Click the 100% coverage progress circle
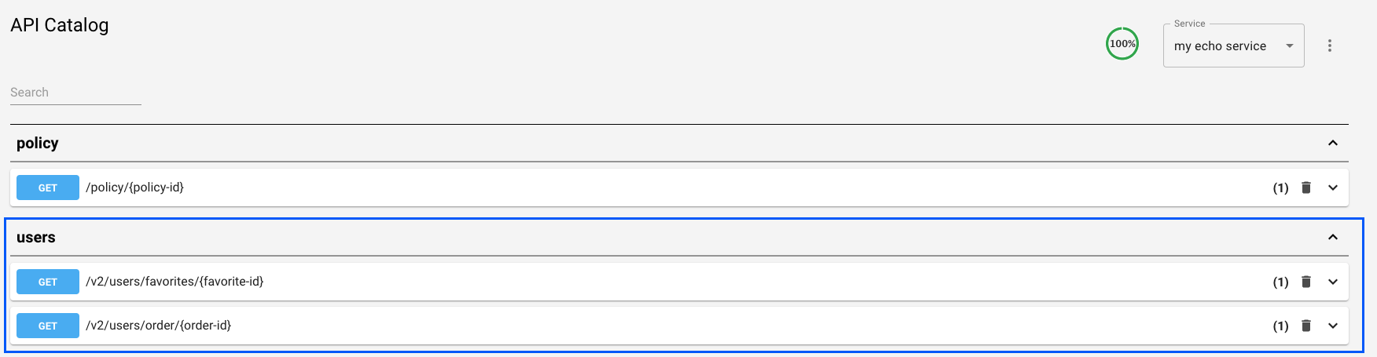The image size is (1377, 357). (1122, 44)
